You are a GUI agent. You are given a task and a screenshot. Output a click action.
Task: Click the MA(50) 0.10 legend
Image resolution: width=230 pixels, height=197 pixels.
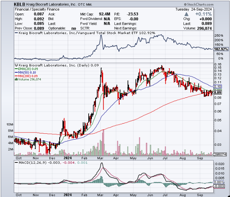coord(25,72)
